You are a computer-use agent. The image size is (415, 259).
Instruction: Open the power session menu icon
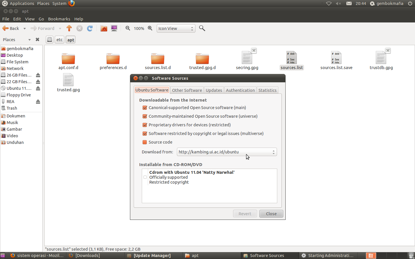click(410, 3)
